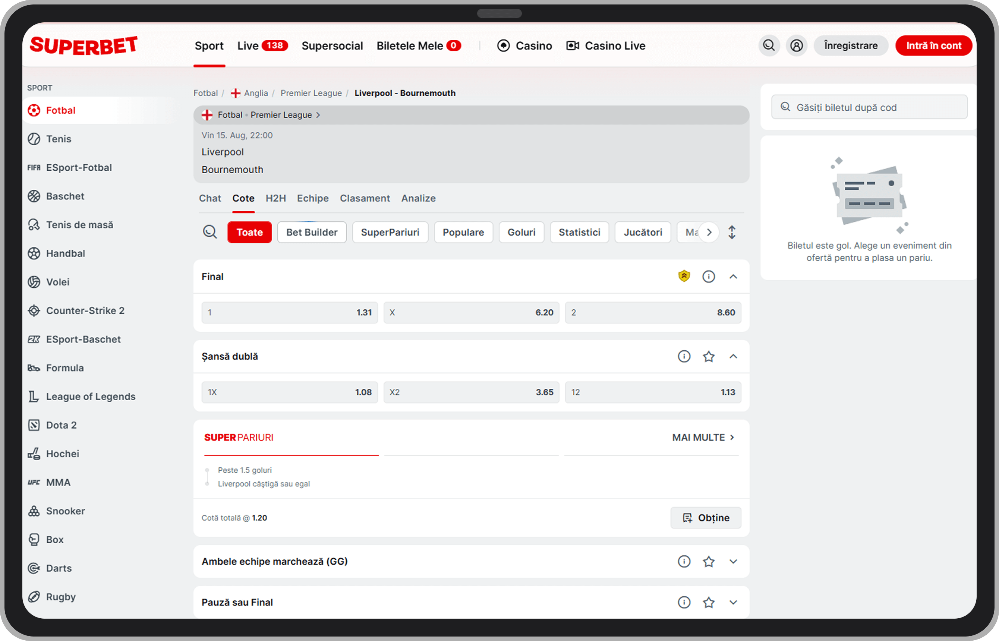999x641 pixels.
Task: Select Rugby in the sidebar
Action: [x=51, y=597]
